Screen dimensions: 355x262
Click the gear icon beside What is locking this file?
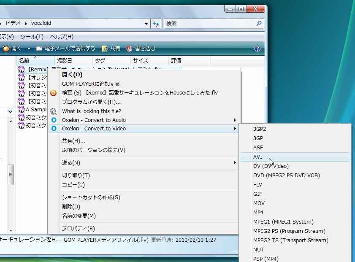pos(54,111)
